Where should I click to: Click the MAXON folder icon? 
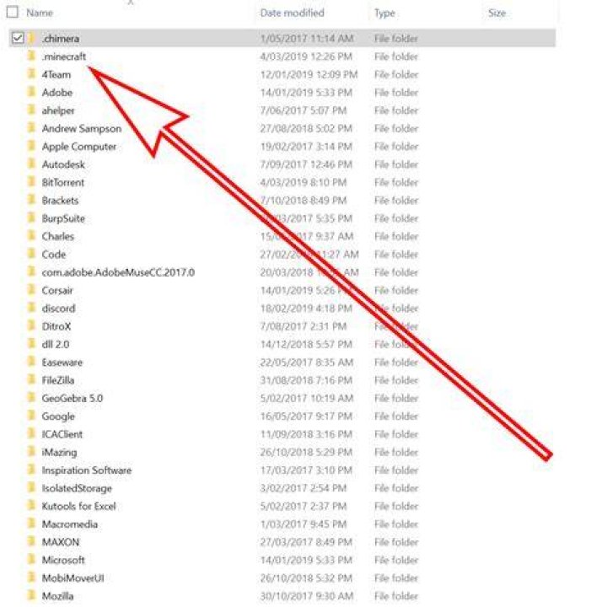[x=32, y=541]
